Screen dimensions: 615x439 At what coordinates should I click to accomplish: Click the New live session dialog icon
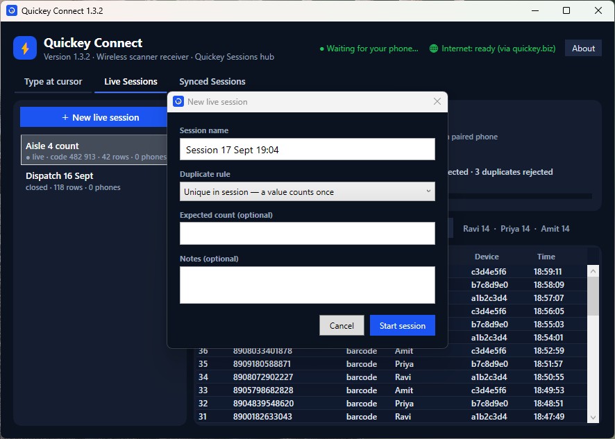[178, 101]
